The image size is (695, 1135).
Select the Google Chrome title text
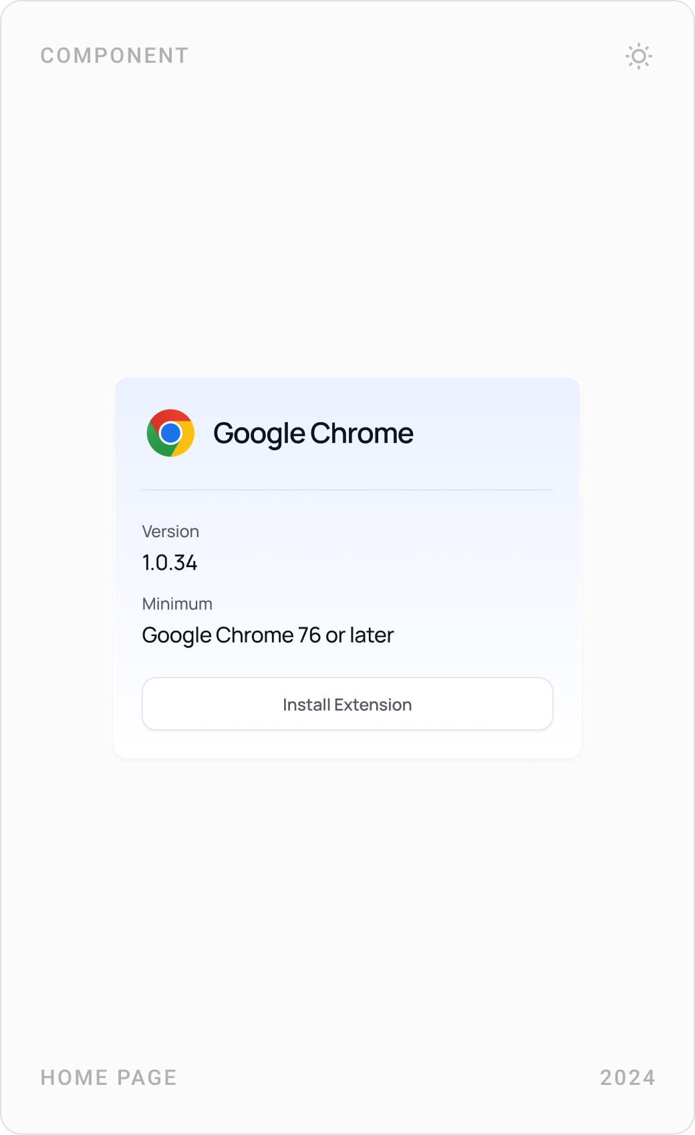313,433
